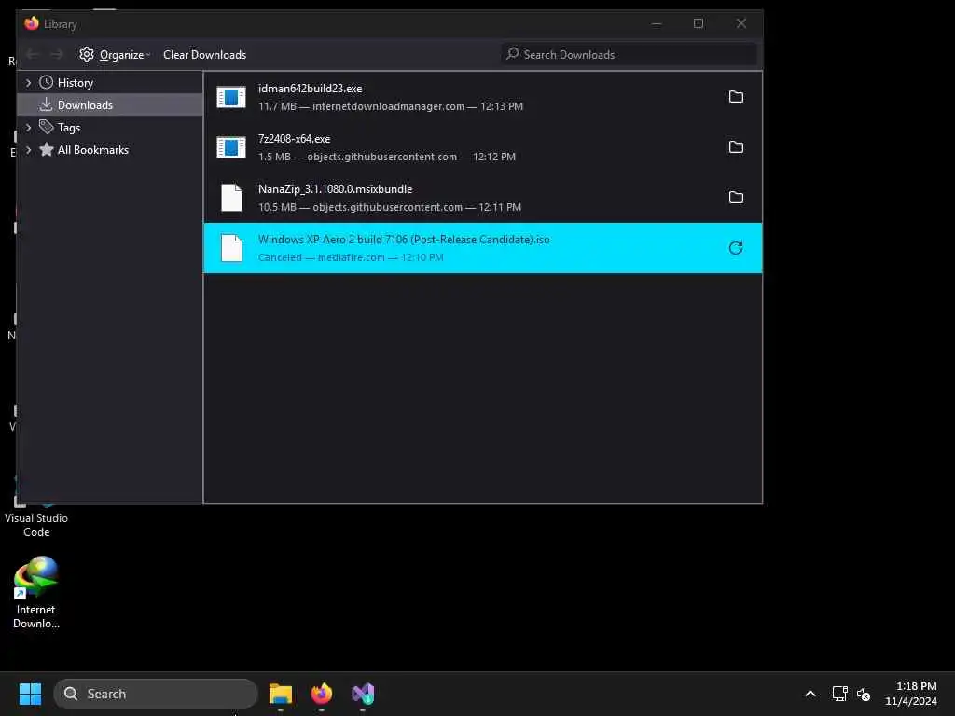Close the Library window
Screen dimensions: 955x716
(741, 23)
